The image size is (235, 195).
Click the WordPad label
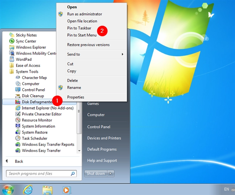click(x=24, y=59)
